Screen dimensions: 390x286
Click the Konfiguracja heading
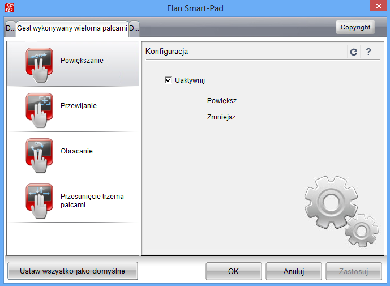(166, 52)
